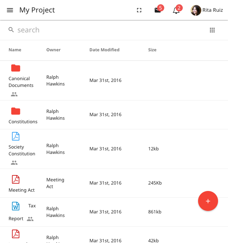Screen dimensions: 228x243
Task: Open the hamburger navigation menu
Action: point(10,10)
